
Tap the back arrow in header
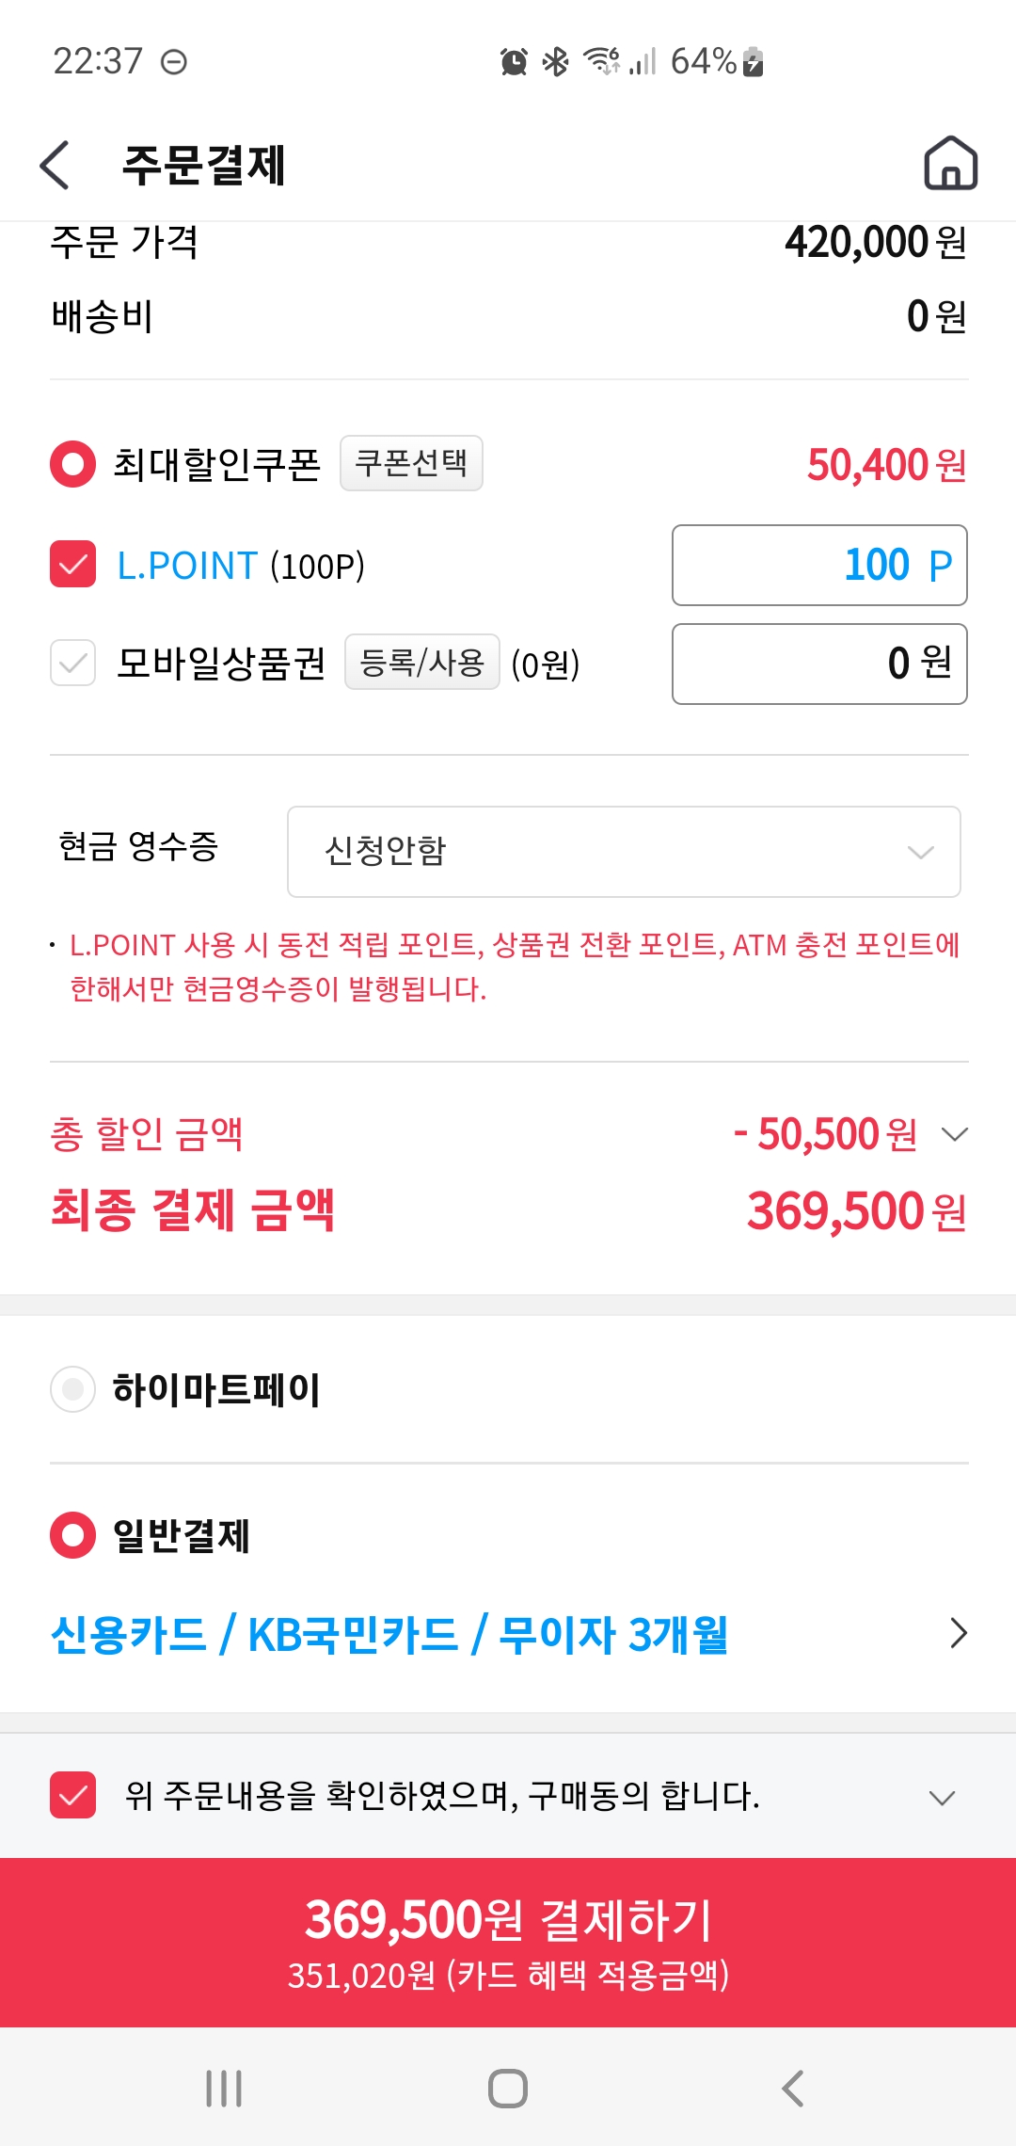pos(56,165)
